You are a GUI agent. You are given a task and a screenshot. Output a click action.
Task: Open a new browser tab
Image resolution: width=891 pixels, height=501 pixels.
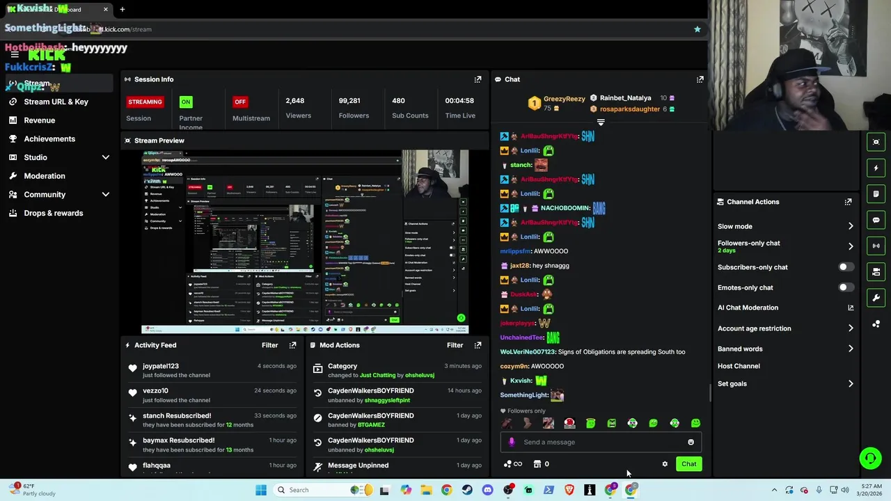coord(122,9)
